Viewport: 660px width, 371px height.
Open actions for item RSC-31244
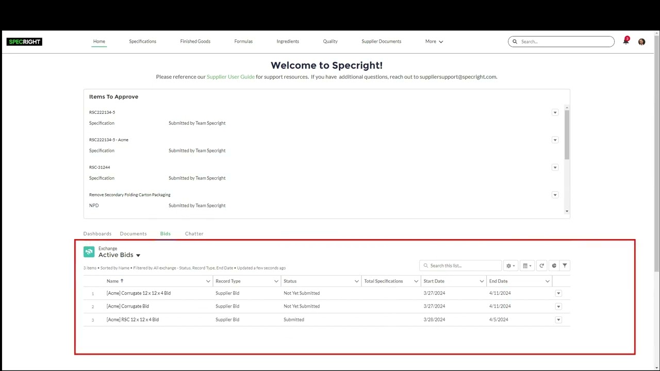point(555,167)
